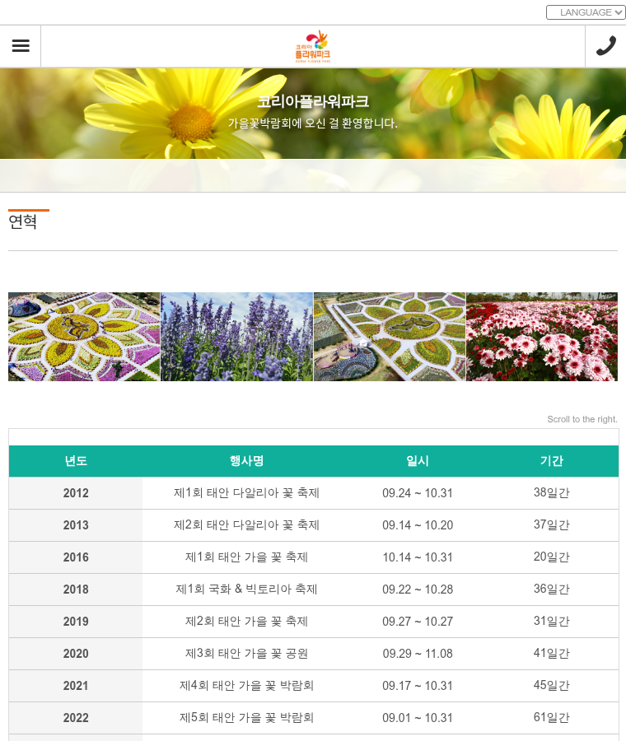Click the 행사명 column header

(x=246, y=461)
